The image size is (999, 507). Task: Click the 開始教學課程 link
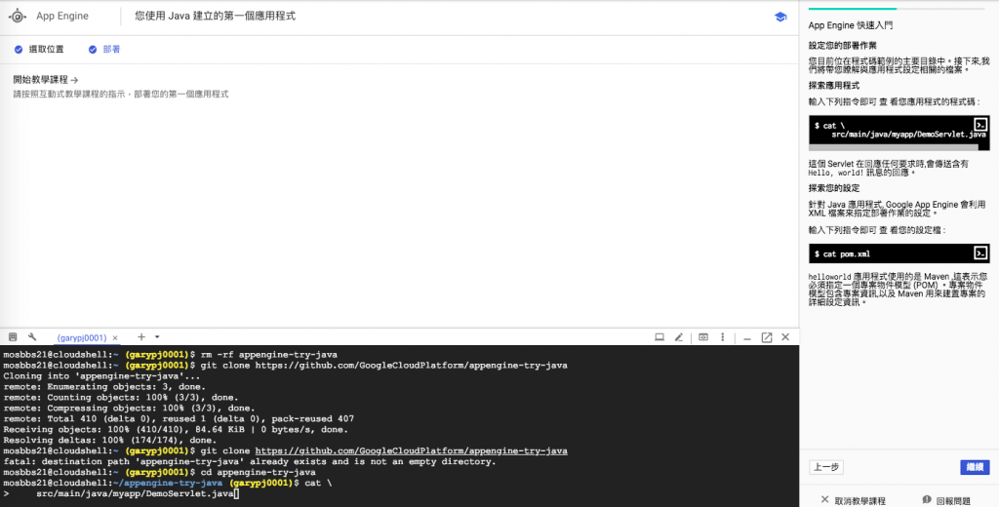(45, 80)
